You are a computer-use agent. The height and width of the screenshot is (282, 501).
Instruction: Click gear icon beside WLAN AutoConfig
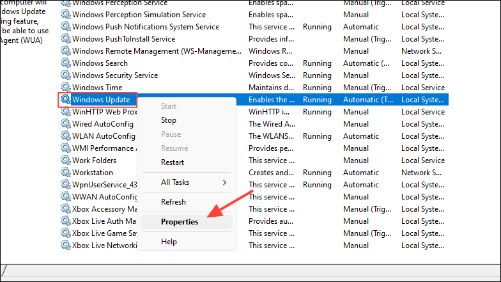[65, 136]
